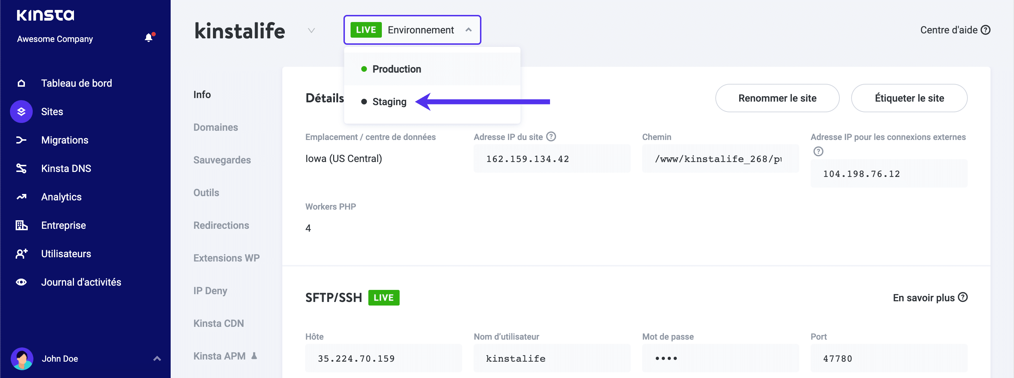Go to Entreprise

pos(63,225)
